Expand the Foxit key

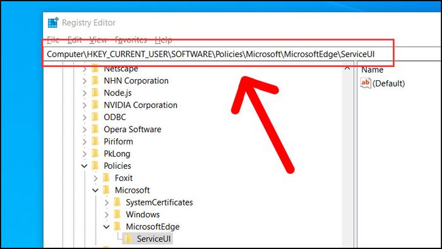(95, 178)
